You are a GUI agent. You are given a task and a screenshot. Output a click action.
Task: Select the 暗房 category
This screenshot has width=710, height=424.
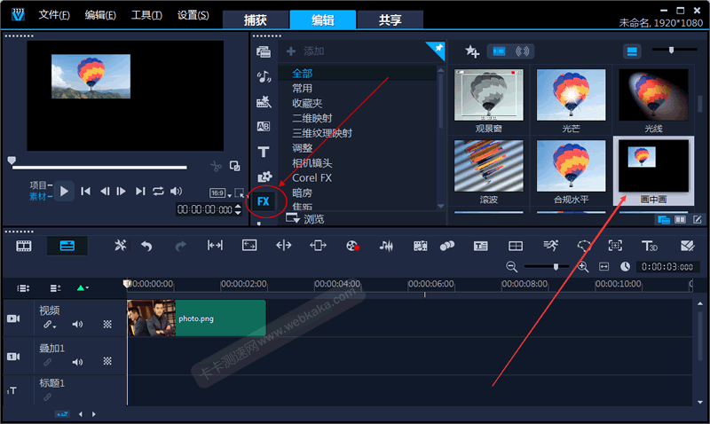pos(302,193)
